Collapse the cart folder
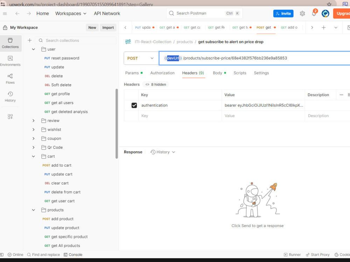 tap(34, 157)
